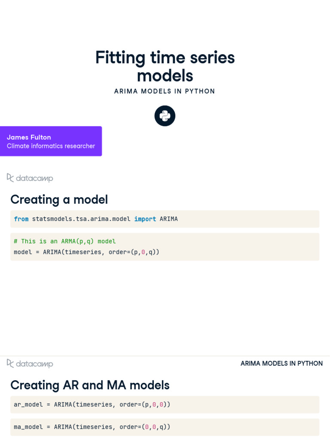Image resolution: width=330 pixels, height=440 pixels.
Task: Click the green ARMA(p,q) comment line
Action: point(65,241)
